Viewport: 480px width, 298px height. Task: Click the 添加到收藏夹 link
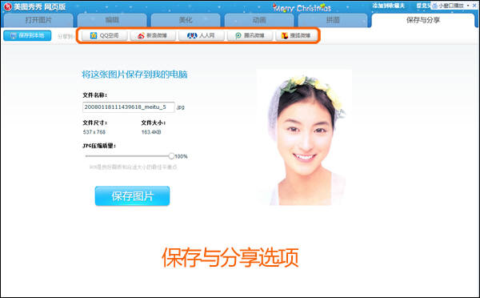point(389,6)
